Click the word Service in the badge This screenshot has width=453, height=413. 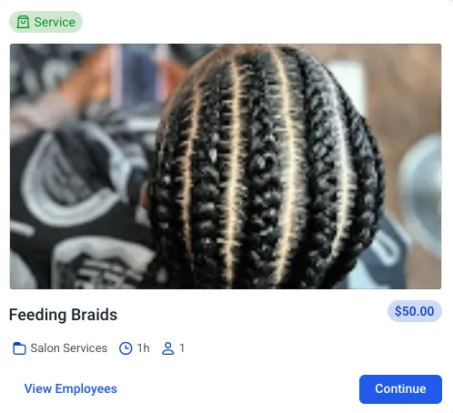(x=55, y=22)
